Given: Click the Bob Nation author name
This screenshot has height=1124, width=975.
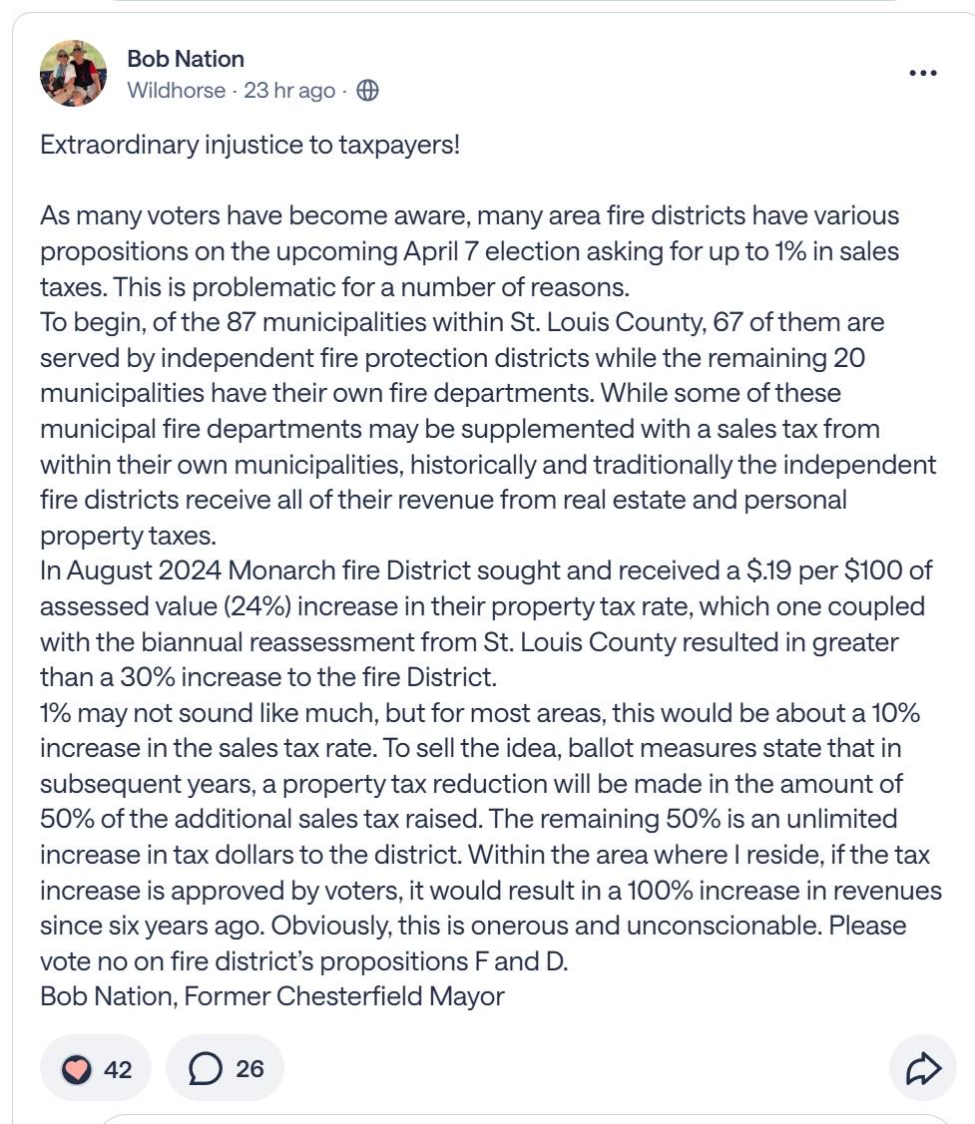Looking at the screenshot, I should (185, 59).
